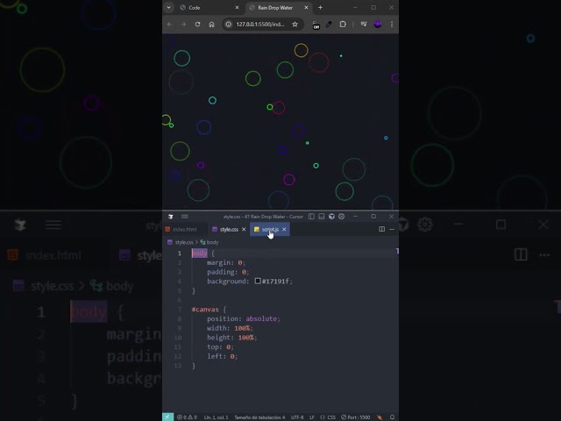561x421 pixels.
Task: Select UTF-8 encoding in status bar
Action: point(297,417)
